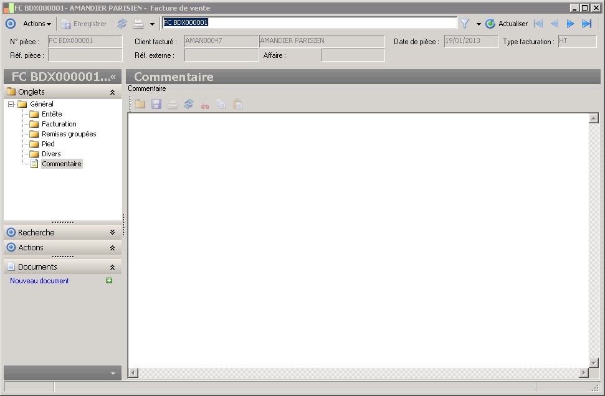Click the Documents section page icon
Viewport: 605px width, 396px height.
click(x=11, y=266)
